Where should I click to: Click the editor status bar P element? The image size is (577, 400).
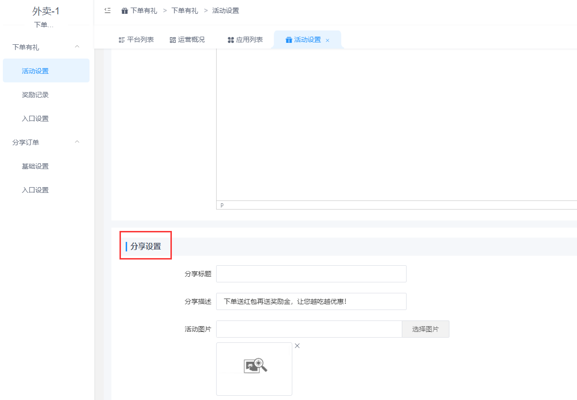pyautogui.click(x=222, y=205)
